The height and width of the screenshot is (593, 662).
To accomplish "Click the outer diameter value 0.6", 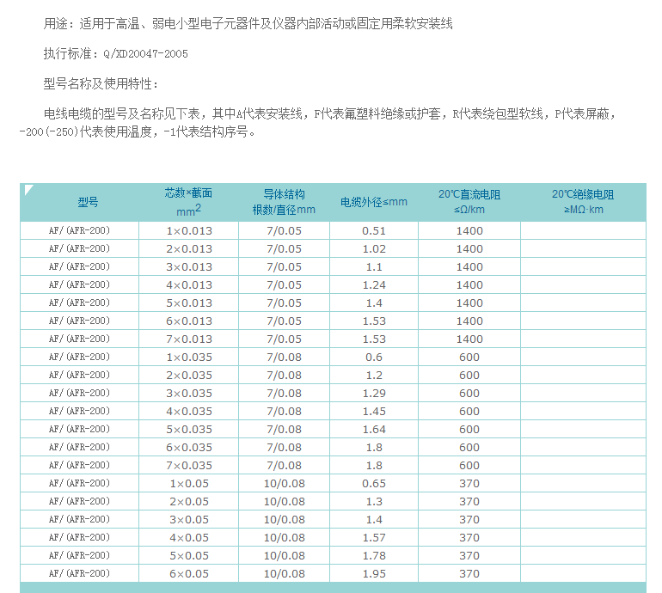I will 374,358.
